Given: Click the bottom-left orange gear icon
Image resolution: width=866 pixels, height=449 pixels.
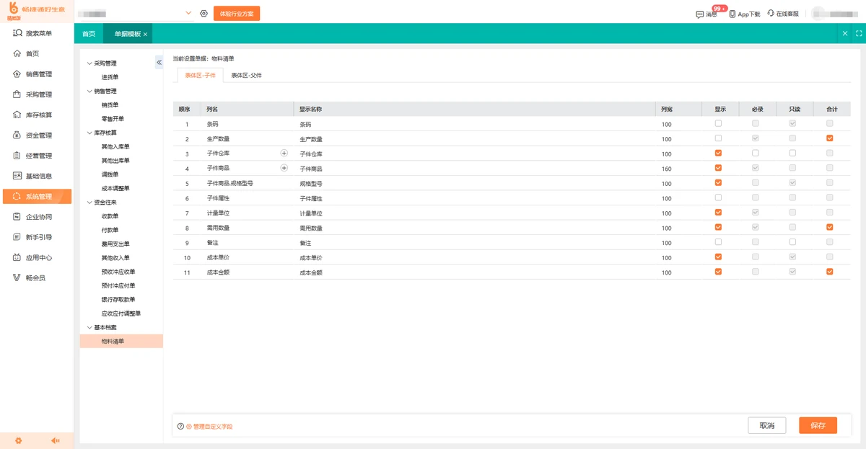Looking at the screenshot, I should [x=18, y=440].
